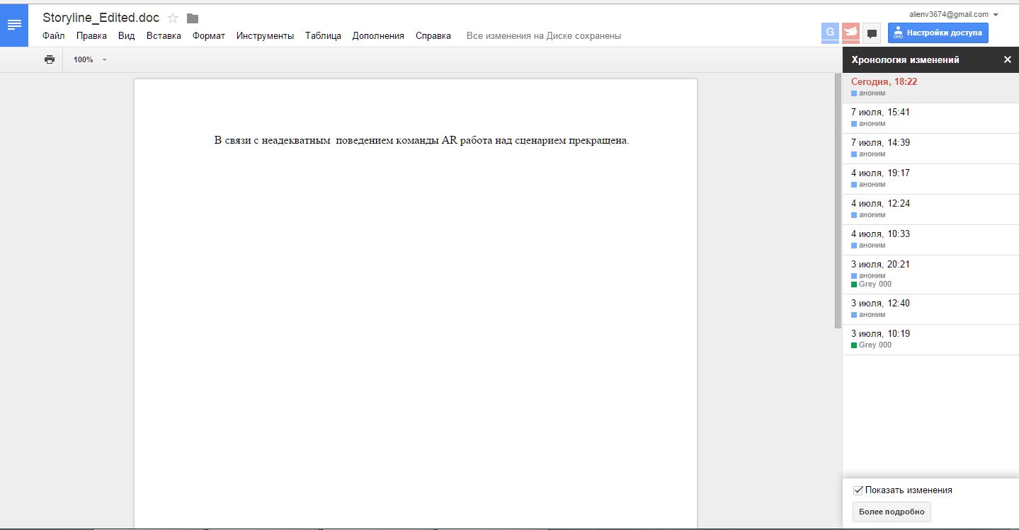This screenshot has height=530, width=1019.
Task: Star the Storyline_Edited.doc document
Action: click(x=173, y=18)
